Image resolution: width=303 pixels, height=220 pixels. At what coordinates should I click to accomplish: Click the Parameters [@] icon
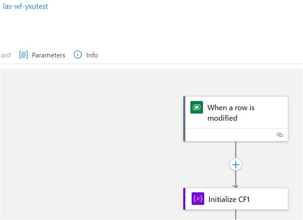[24, 55]
